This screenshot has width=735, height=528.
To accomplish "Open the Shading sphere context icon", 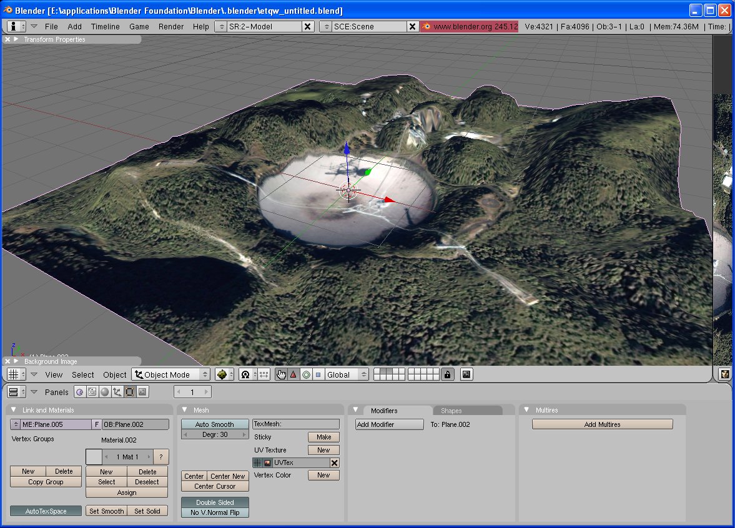I will [105, 392].
